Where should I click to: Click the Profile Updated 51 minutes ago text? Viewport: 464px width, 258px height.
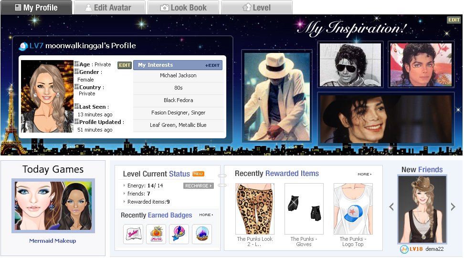[x=99, y=126]
